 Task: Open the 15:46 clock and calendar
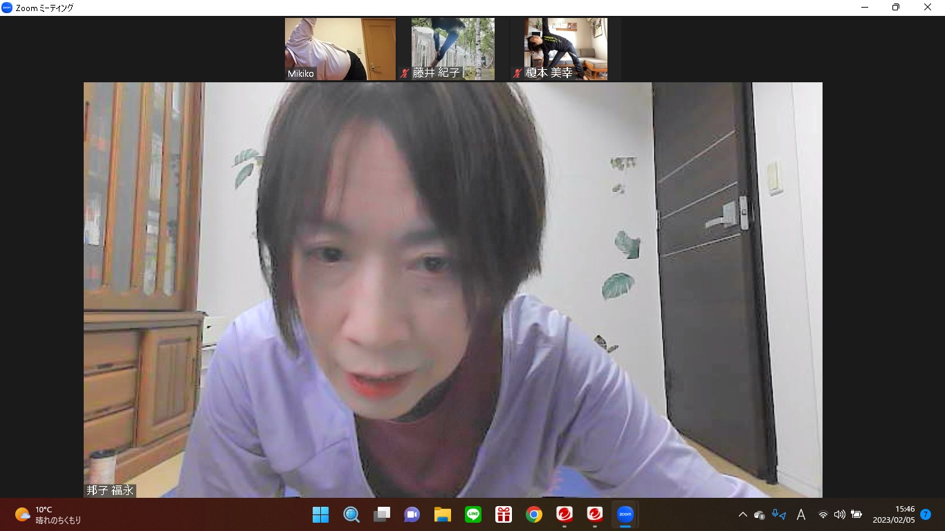(894, 514)
